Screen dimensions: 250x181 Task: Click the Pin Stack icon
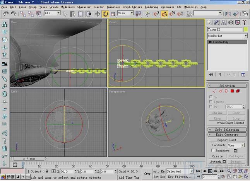pyautogui.click(x=211, y=74)
